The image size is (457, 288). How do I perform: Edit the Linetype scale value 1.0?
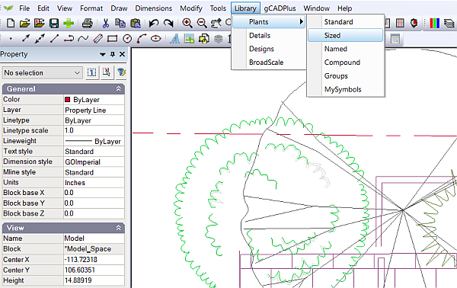[94, 130]
